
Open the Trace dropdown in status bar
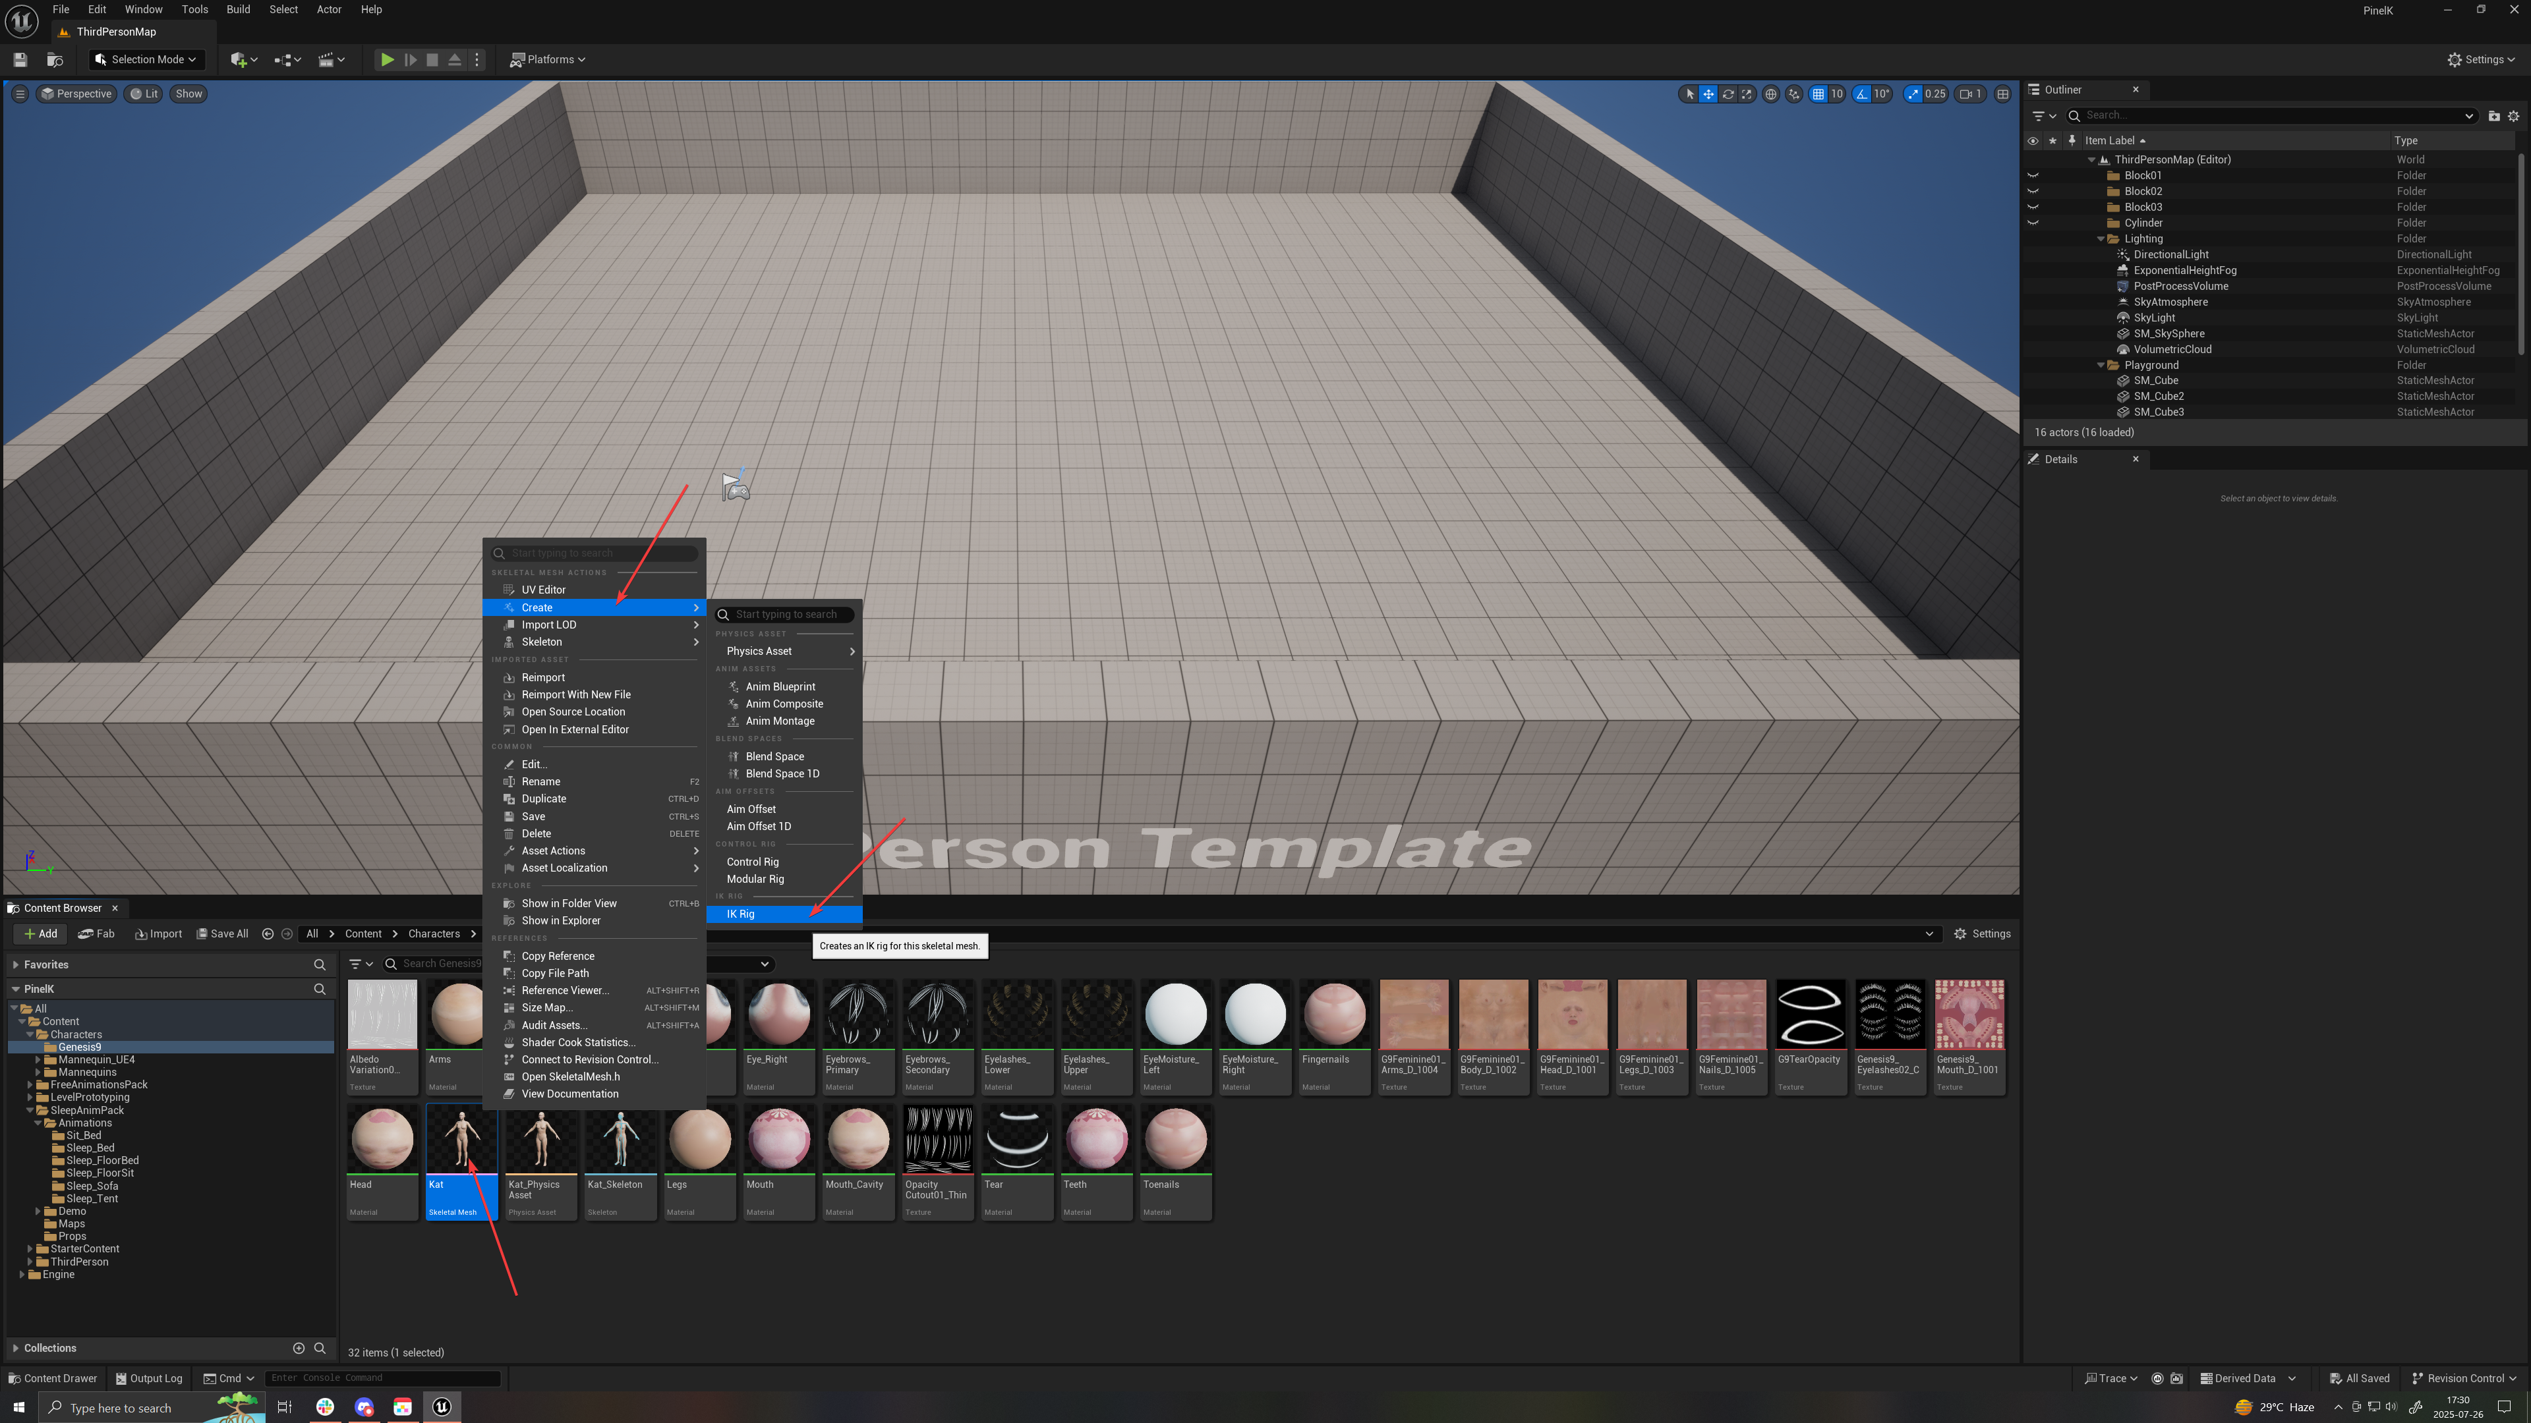tap(2110, 1379)
